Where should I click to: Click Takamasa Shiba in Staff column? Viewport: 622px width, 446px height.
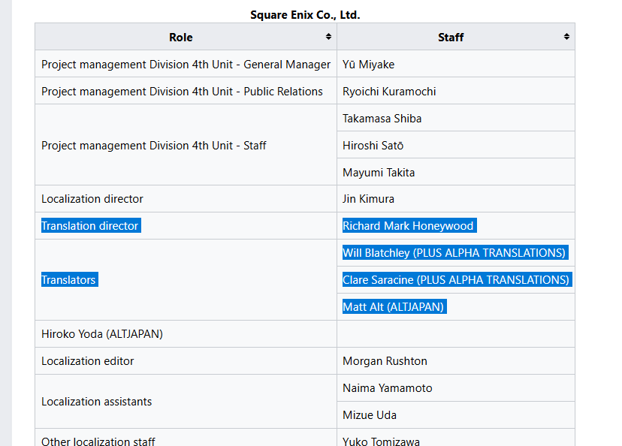(382, 119)
